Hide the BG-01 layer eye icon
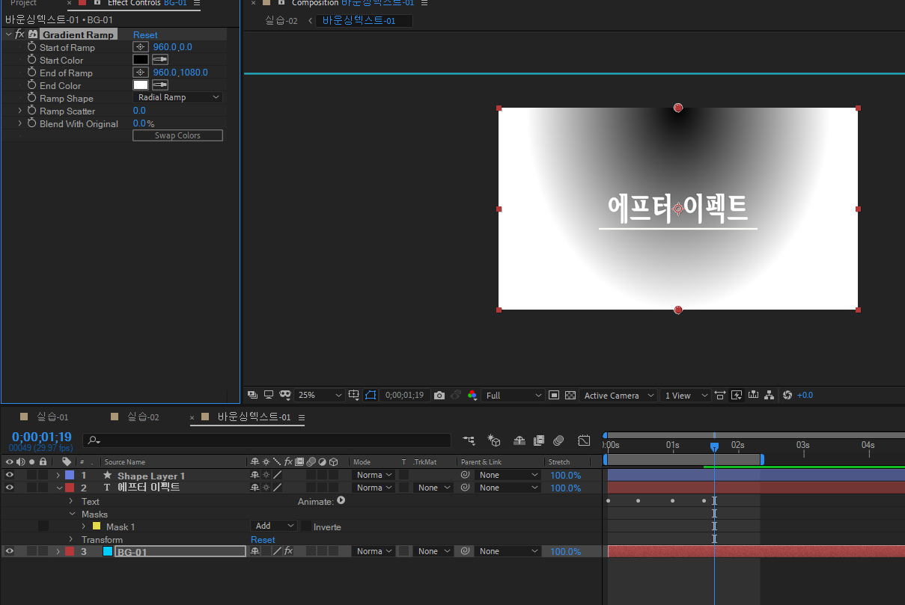This screenshot has height=605, width=905. click(10, 551)
